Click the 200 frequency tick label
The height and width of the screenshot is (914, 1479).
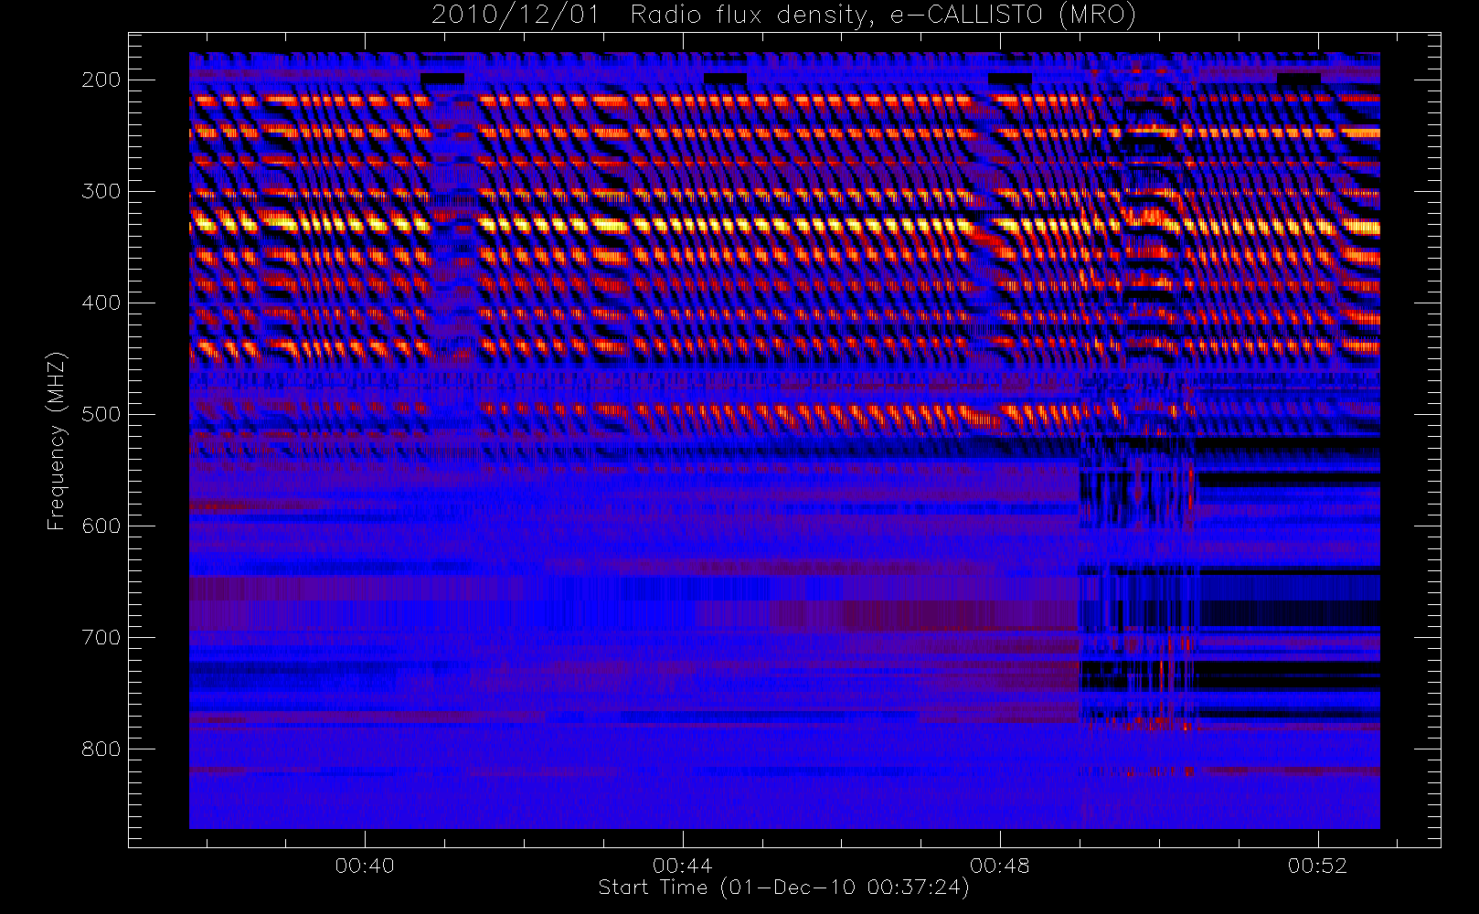(x=101, y=80)
